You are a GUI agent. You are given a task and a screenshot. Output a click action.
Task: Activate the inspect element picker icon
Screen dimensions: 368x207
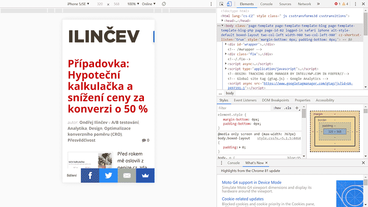[221, 4]
